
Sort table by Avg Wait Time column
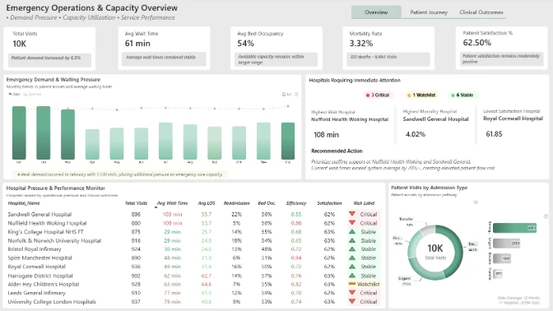172,203
